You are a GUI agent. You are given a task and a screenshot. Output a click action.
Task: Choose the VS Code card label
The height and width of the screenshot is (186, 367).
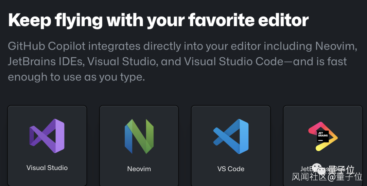(x=231, y=169)
